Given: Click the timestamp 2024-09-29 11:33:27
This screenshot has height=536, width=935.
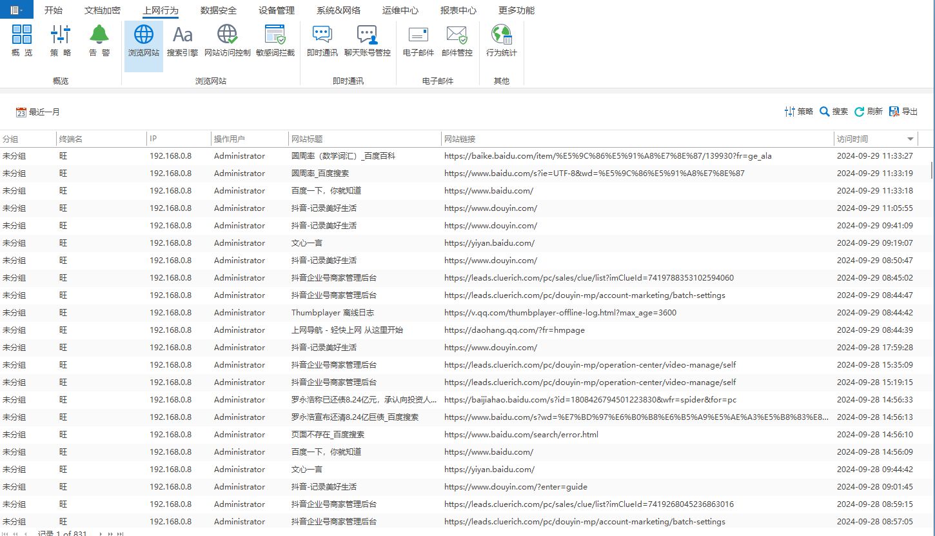Looking at the screenshot, I should pyautogui.click(x=874, y=156).
